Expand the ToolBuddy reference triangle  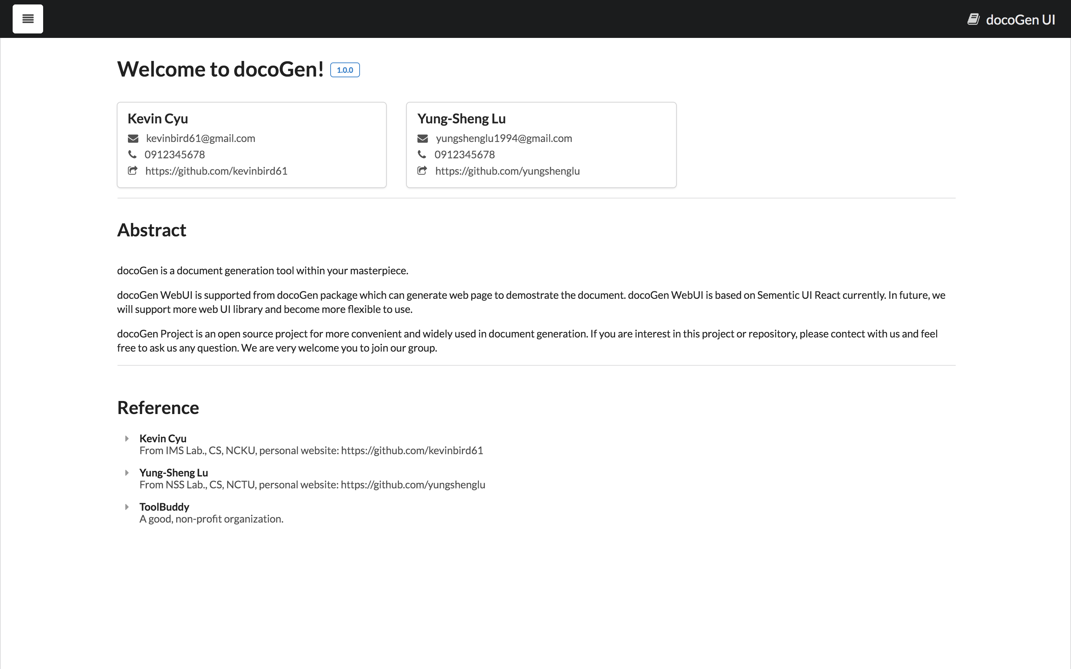(127, 507)
